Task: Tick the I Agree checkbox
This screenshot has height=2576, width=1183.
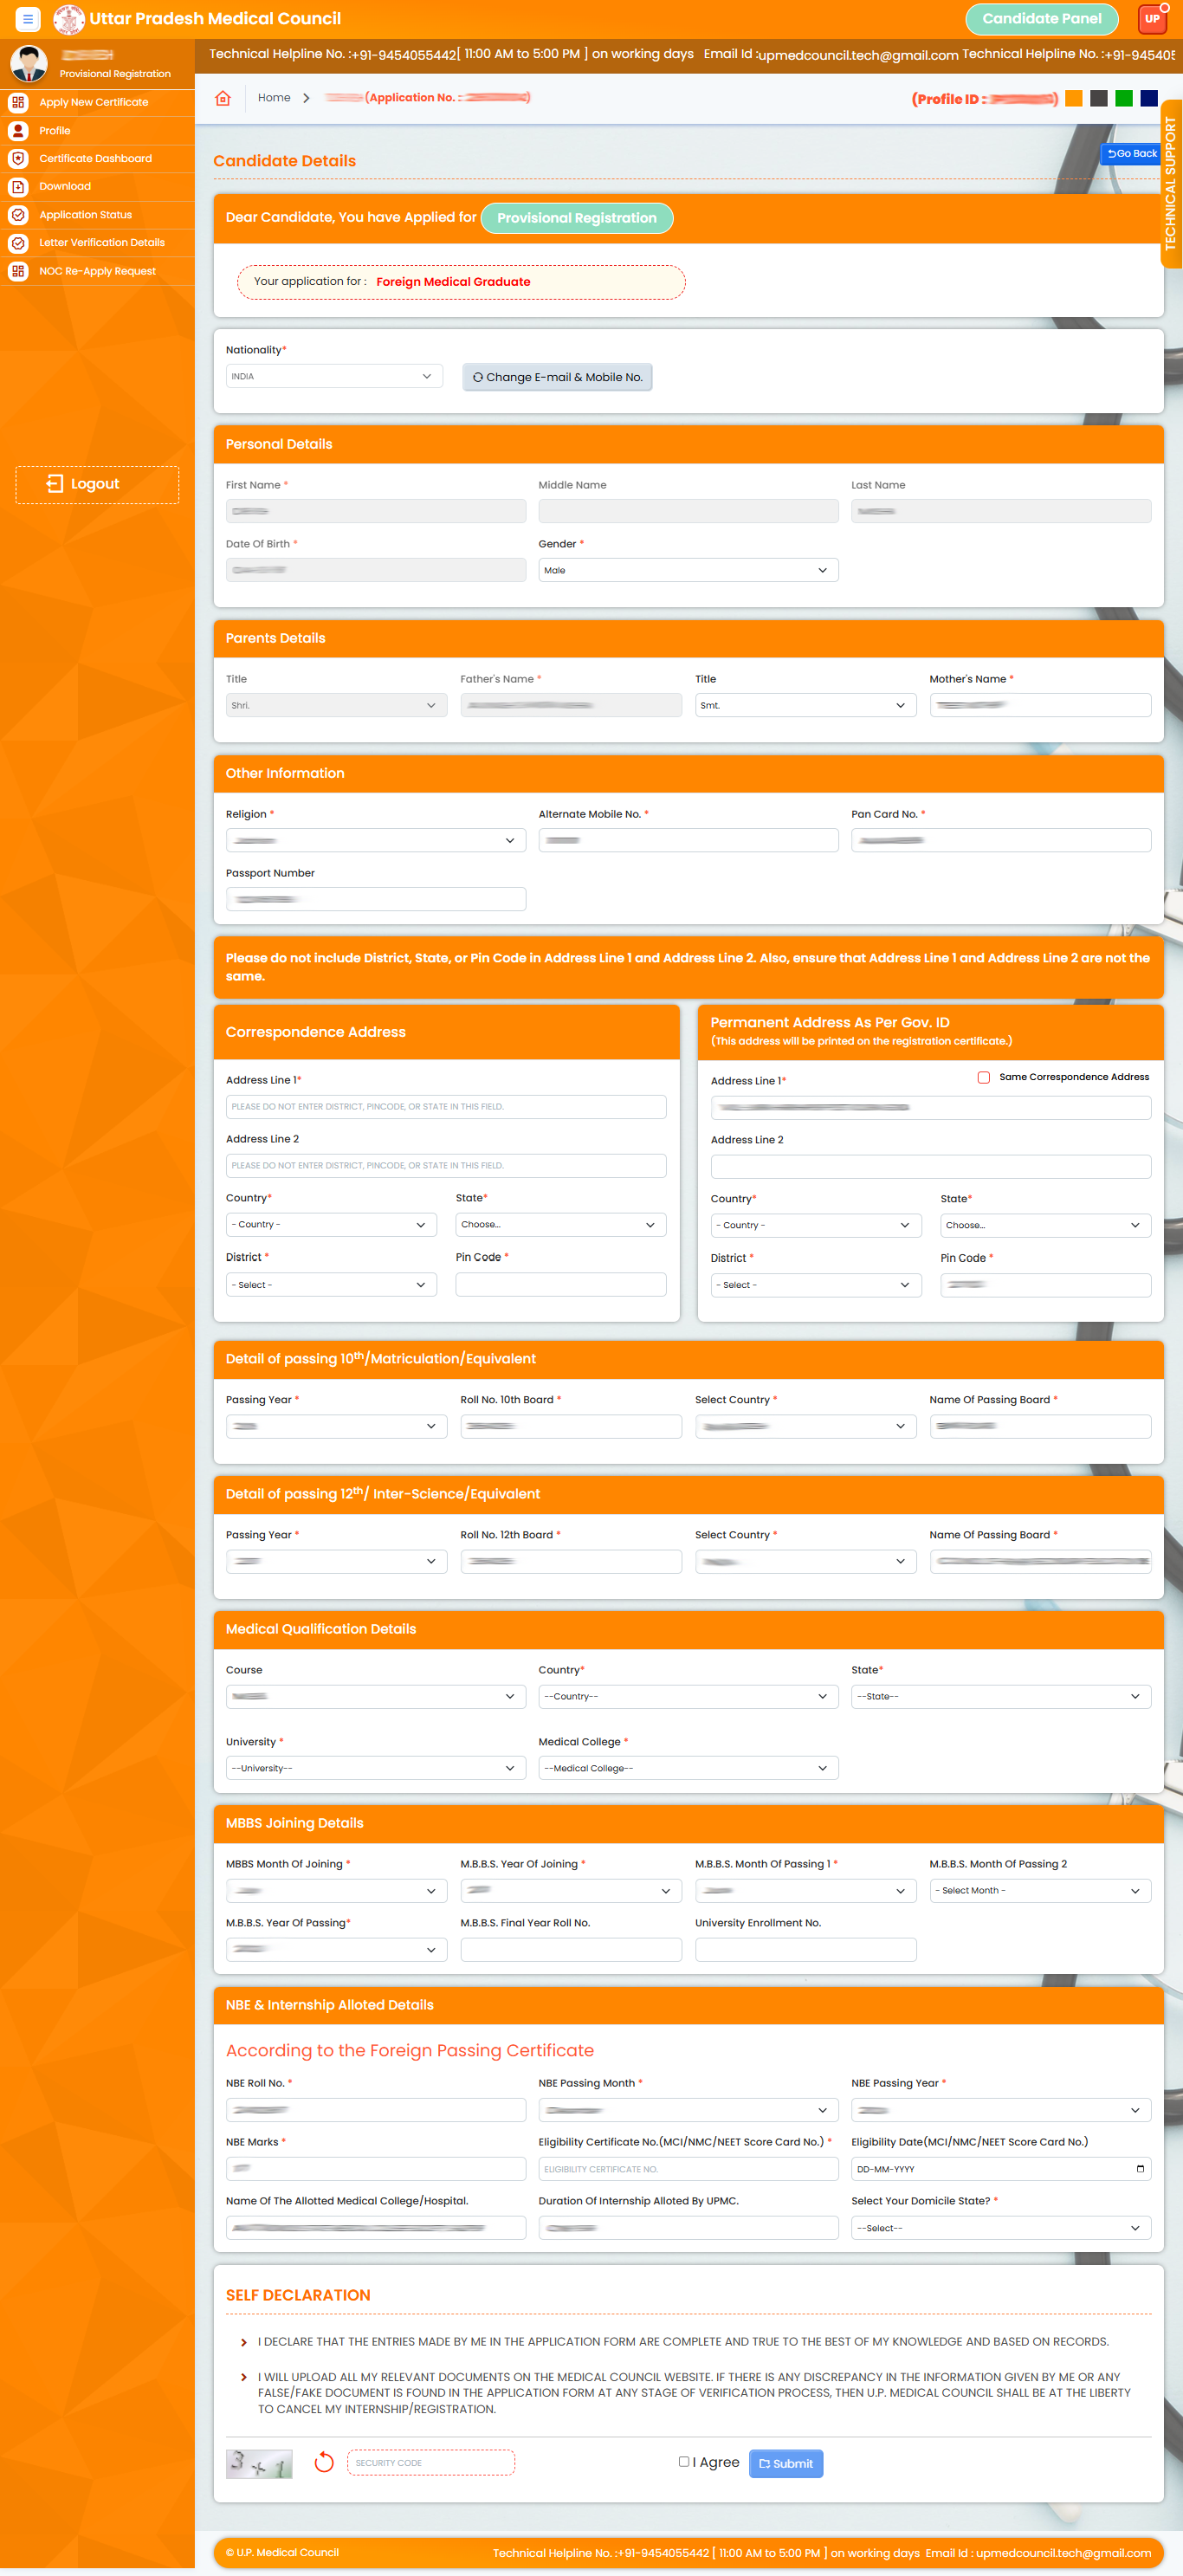Action: pos(684,2461)
